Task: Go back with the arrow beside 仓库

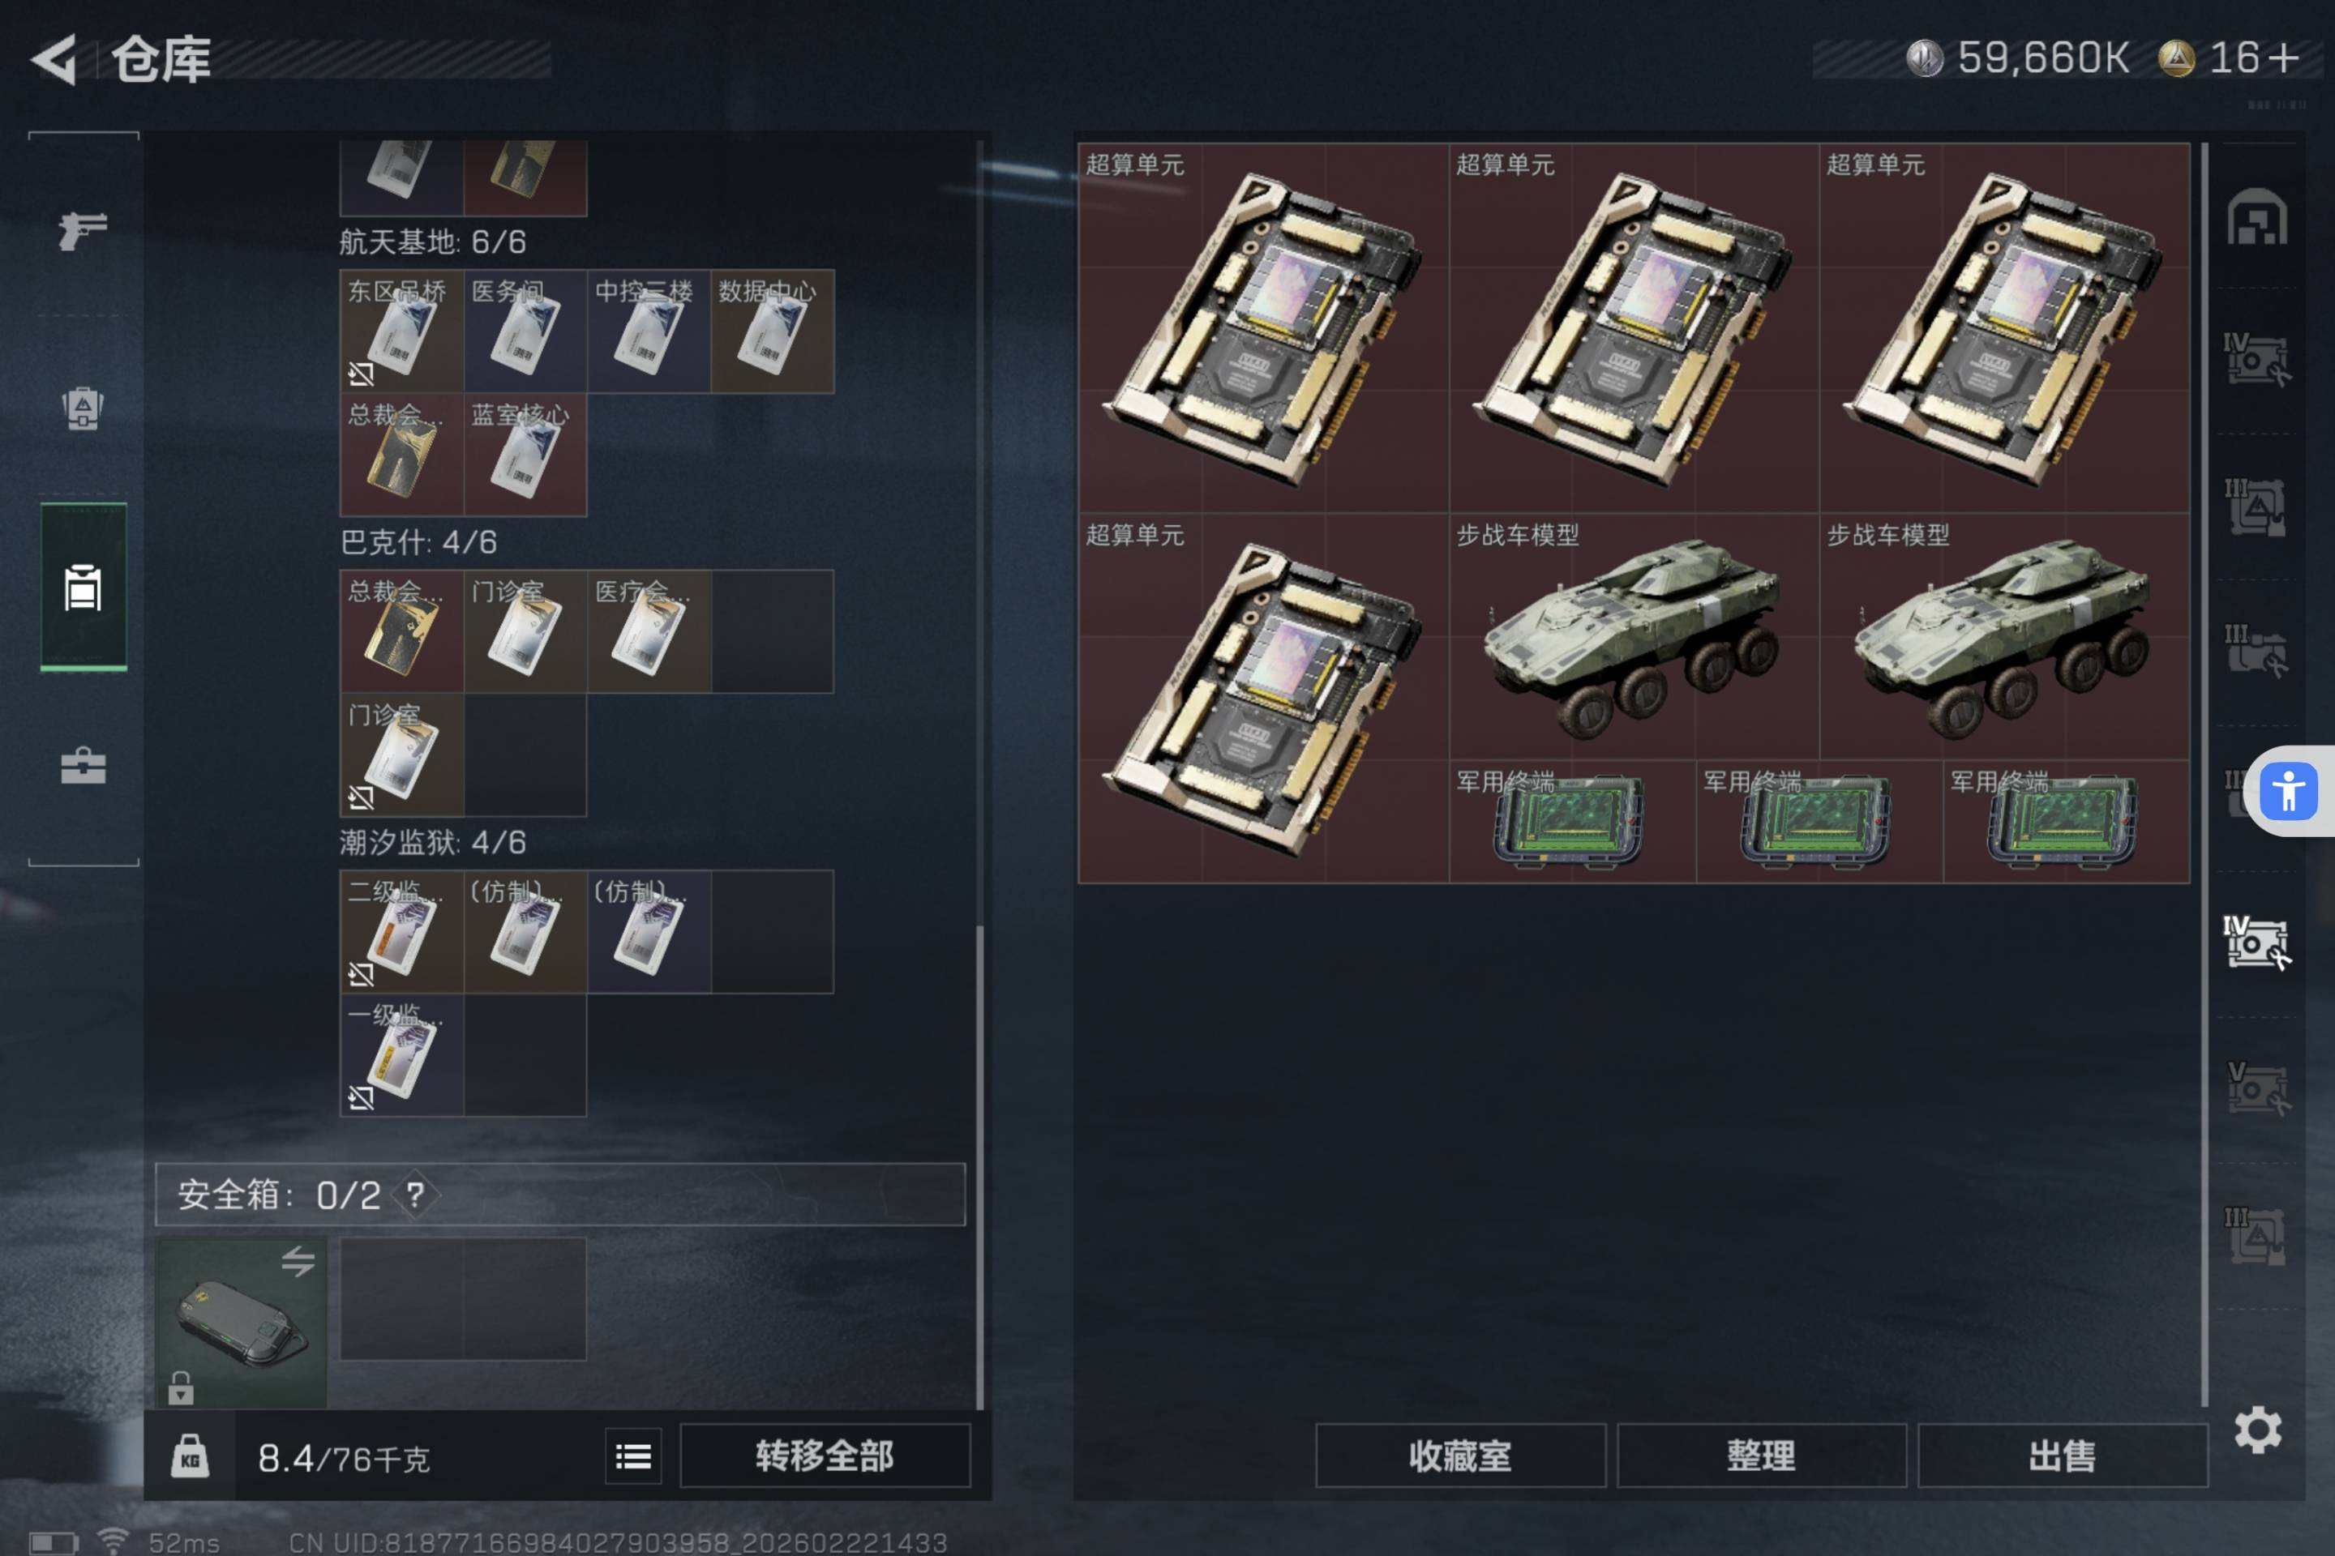Action: (x=54, y=58)
